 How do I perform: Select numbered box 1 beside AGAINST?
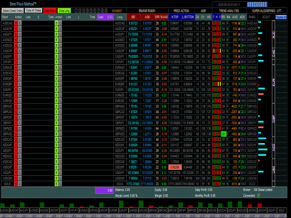76,11
